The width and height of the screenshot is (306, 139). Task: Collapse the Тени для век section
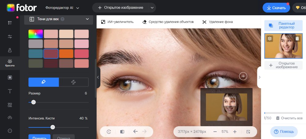(87, 19)
